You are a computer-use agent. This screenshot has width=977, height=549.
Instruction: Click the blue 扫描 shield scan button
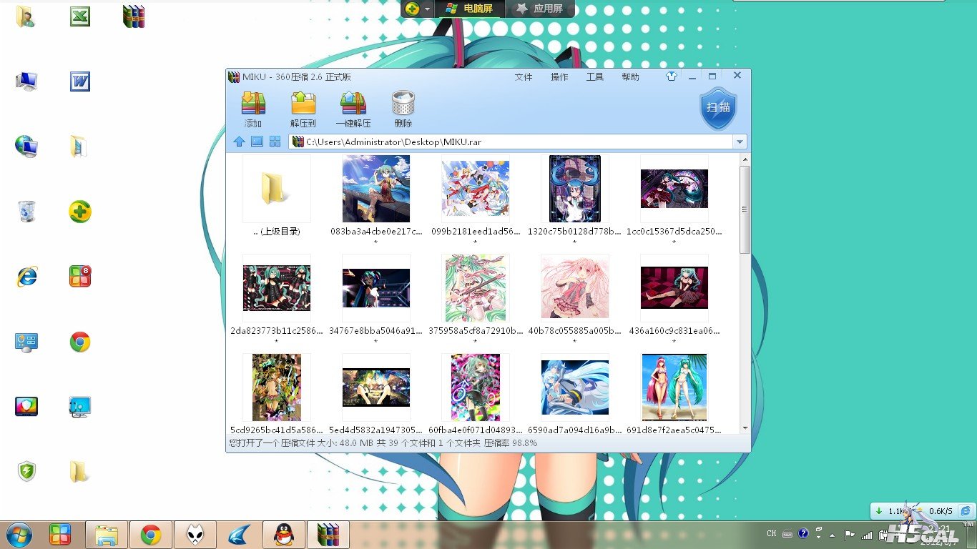[718, 108]
